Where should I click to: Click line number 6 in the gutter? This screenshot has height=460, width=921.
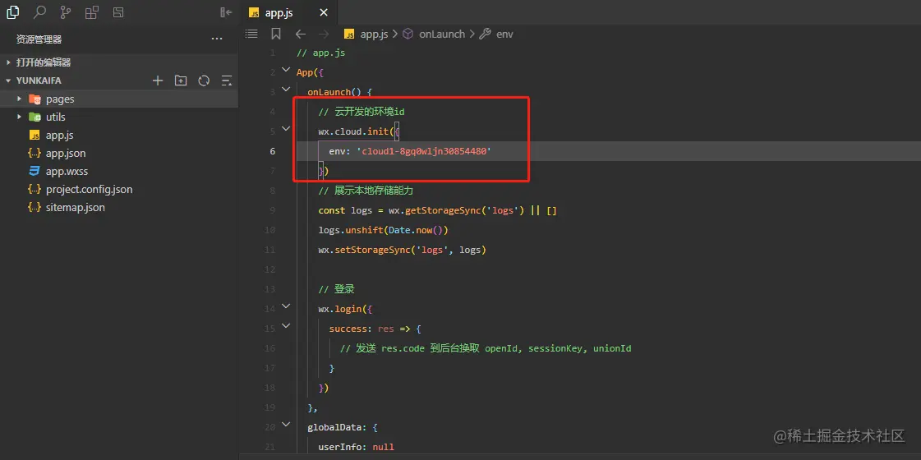point(272,151)
